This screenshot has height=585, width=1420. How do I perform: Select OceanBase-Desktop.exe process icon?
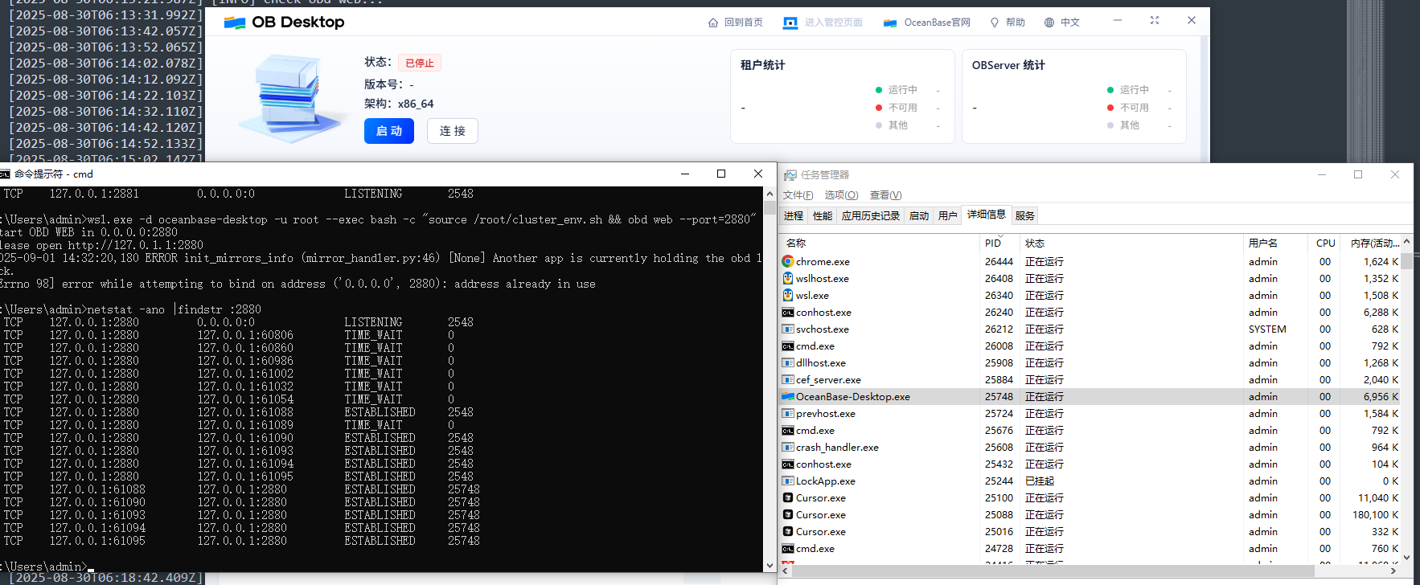(788, 396)
